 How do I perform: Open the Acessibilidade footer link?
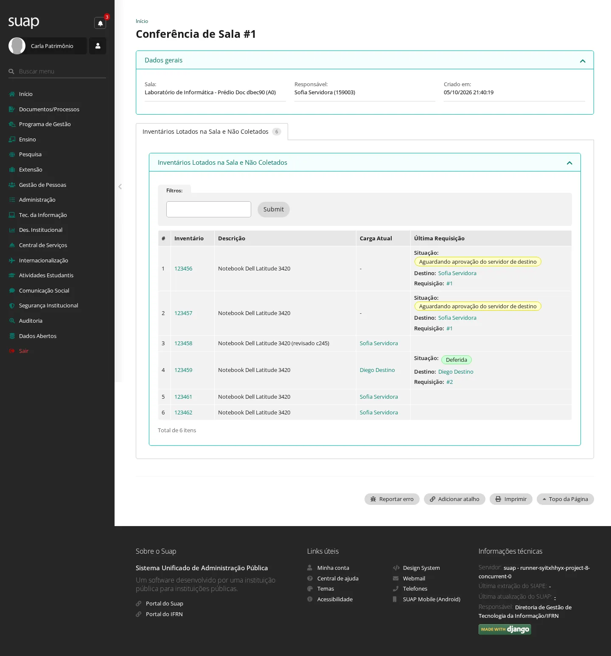[x=335, y=599]
